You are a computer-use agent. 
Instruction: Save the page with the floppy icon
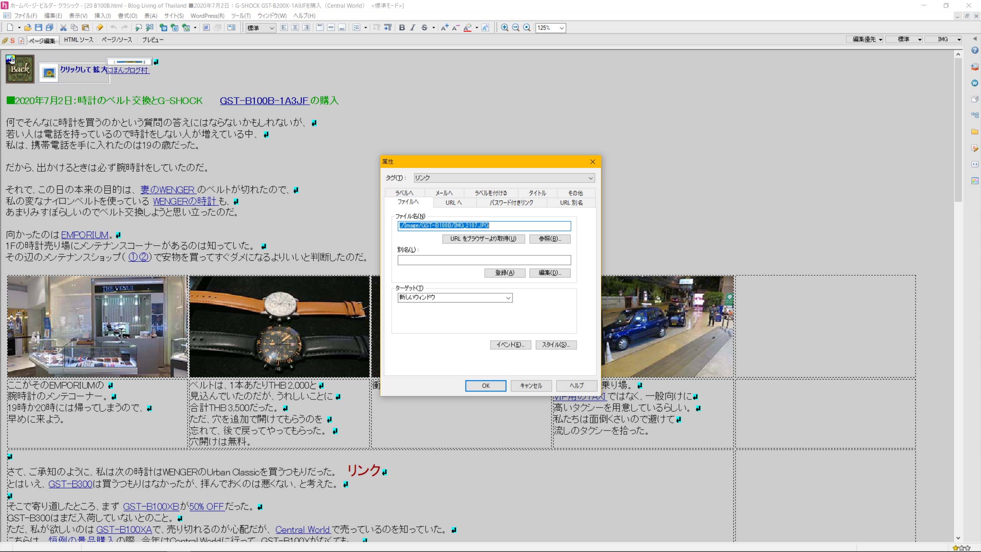38,28
